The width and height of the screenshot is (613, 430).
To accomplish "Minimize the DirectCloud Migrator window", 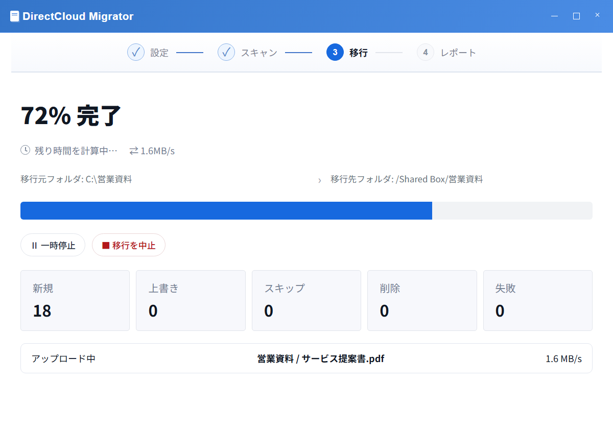I will (x=555, y=16).
